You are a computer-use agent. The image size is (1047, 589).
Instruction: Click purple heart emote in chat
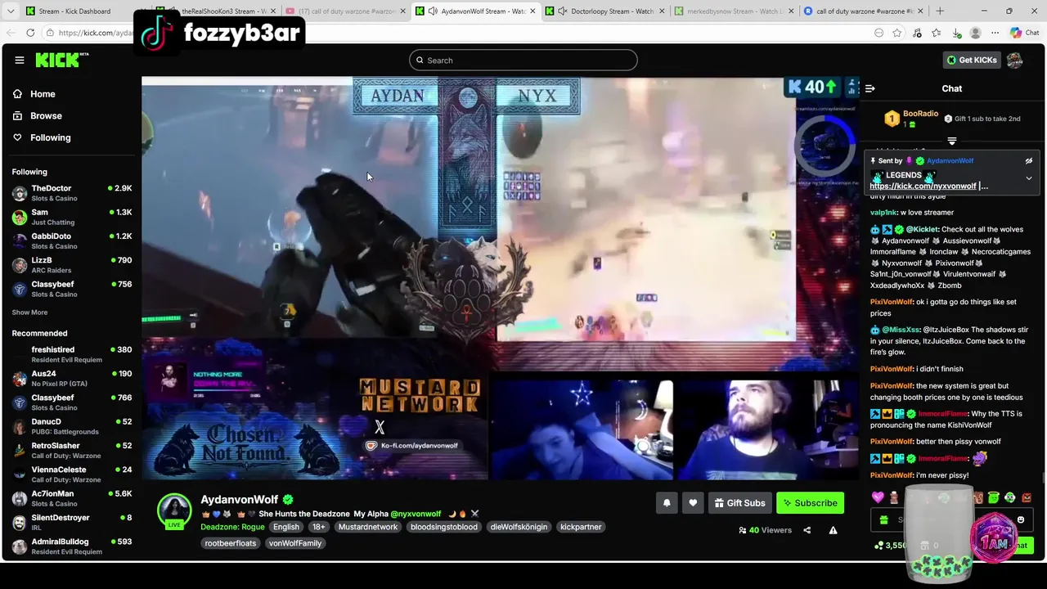(878, 497)
